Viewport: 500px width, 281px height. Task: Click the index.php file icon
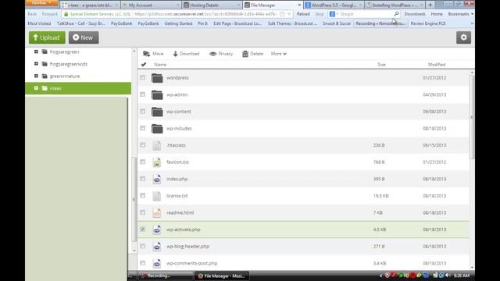pyautogui.click(x=156, y=179)
